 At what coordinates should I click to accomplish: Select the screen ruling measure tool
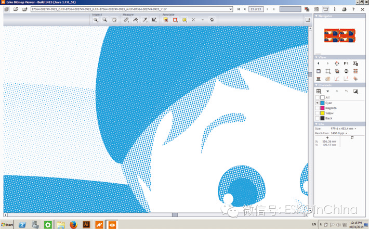tap(154, 20)
